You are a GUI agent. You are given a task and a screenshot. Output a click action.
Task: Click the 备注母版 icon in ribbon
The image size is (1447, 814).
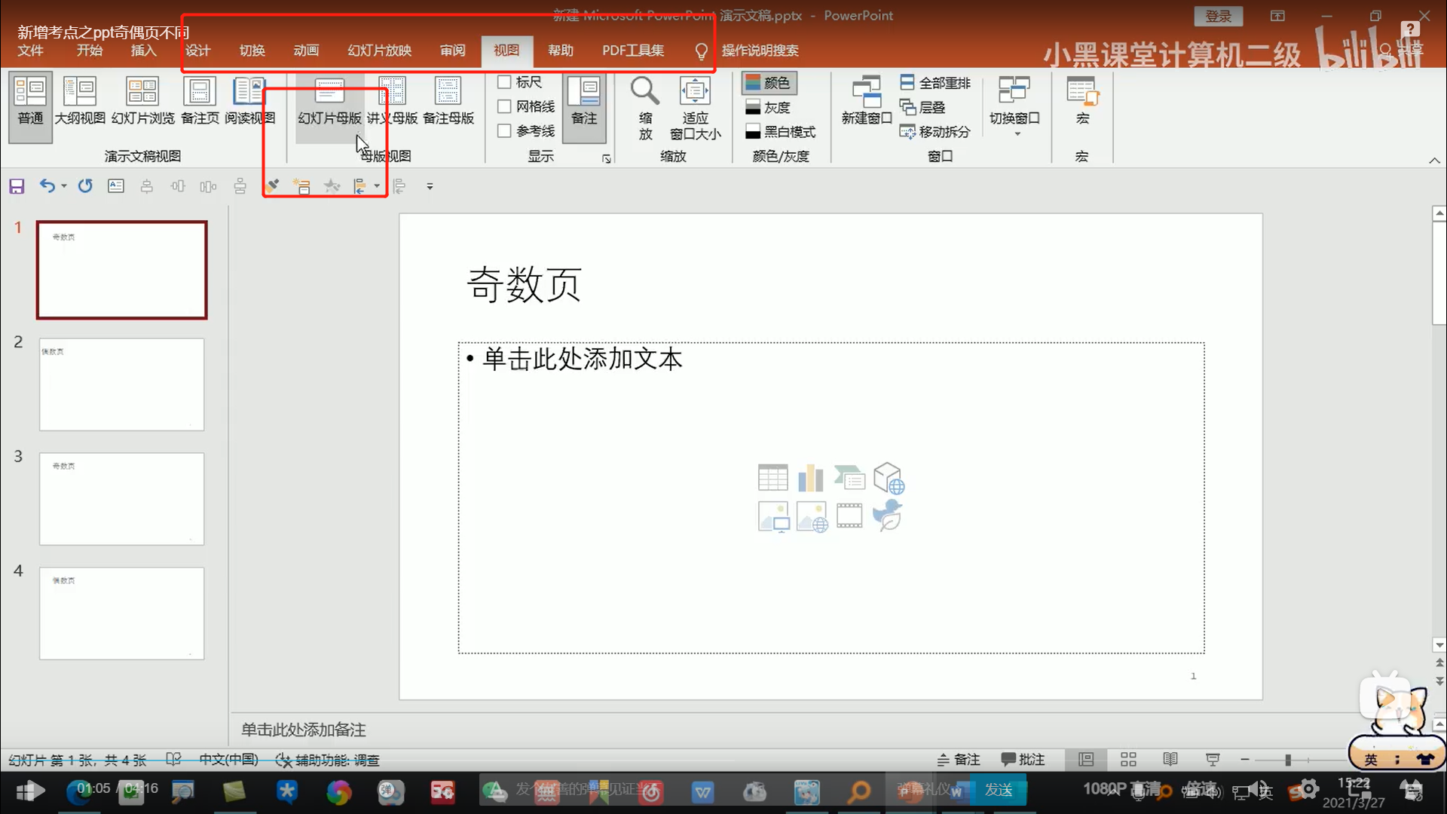click(x=448, y=99)
